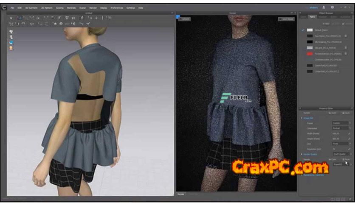
Task: Click the edit pencil icon beside Width field
Action: click(x=349, y=133)
